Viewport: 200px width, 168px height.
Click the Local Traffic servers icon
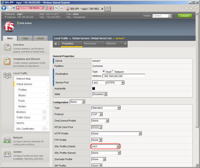tap(7, 75)
